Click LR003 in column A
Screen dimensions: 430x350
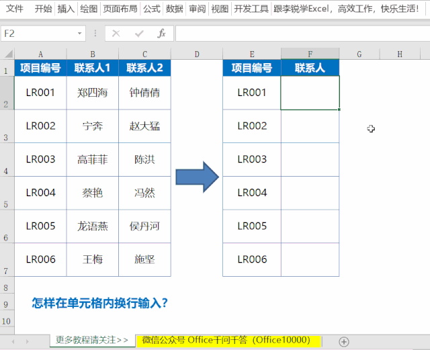click(x=40, y=160)
